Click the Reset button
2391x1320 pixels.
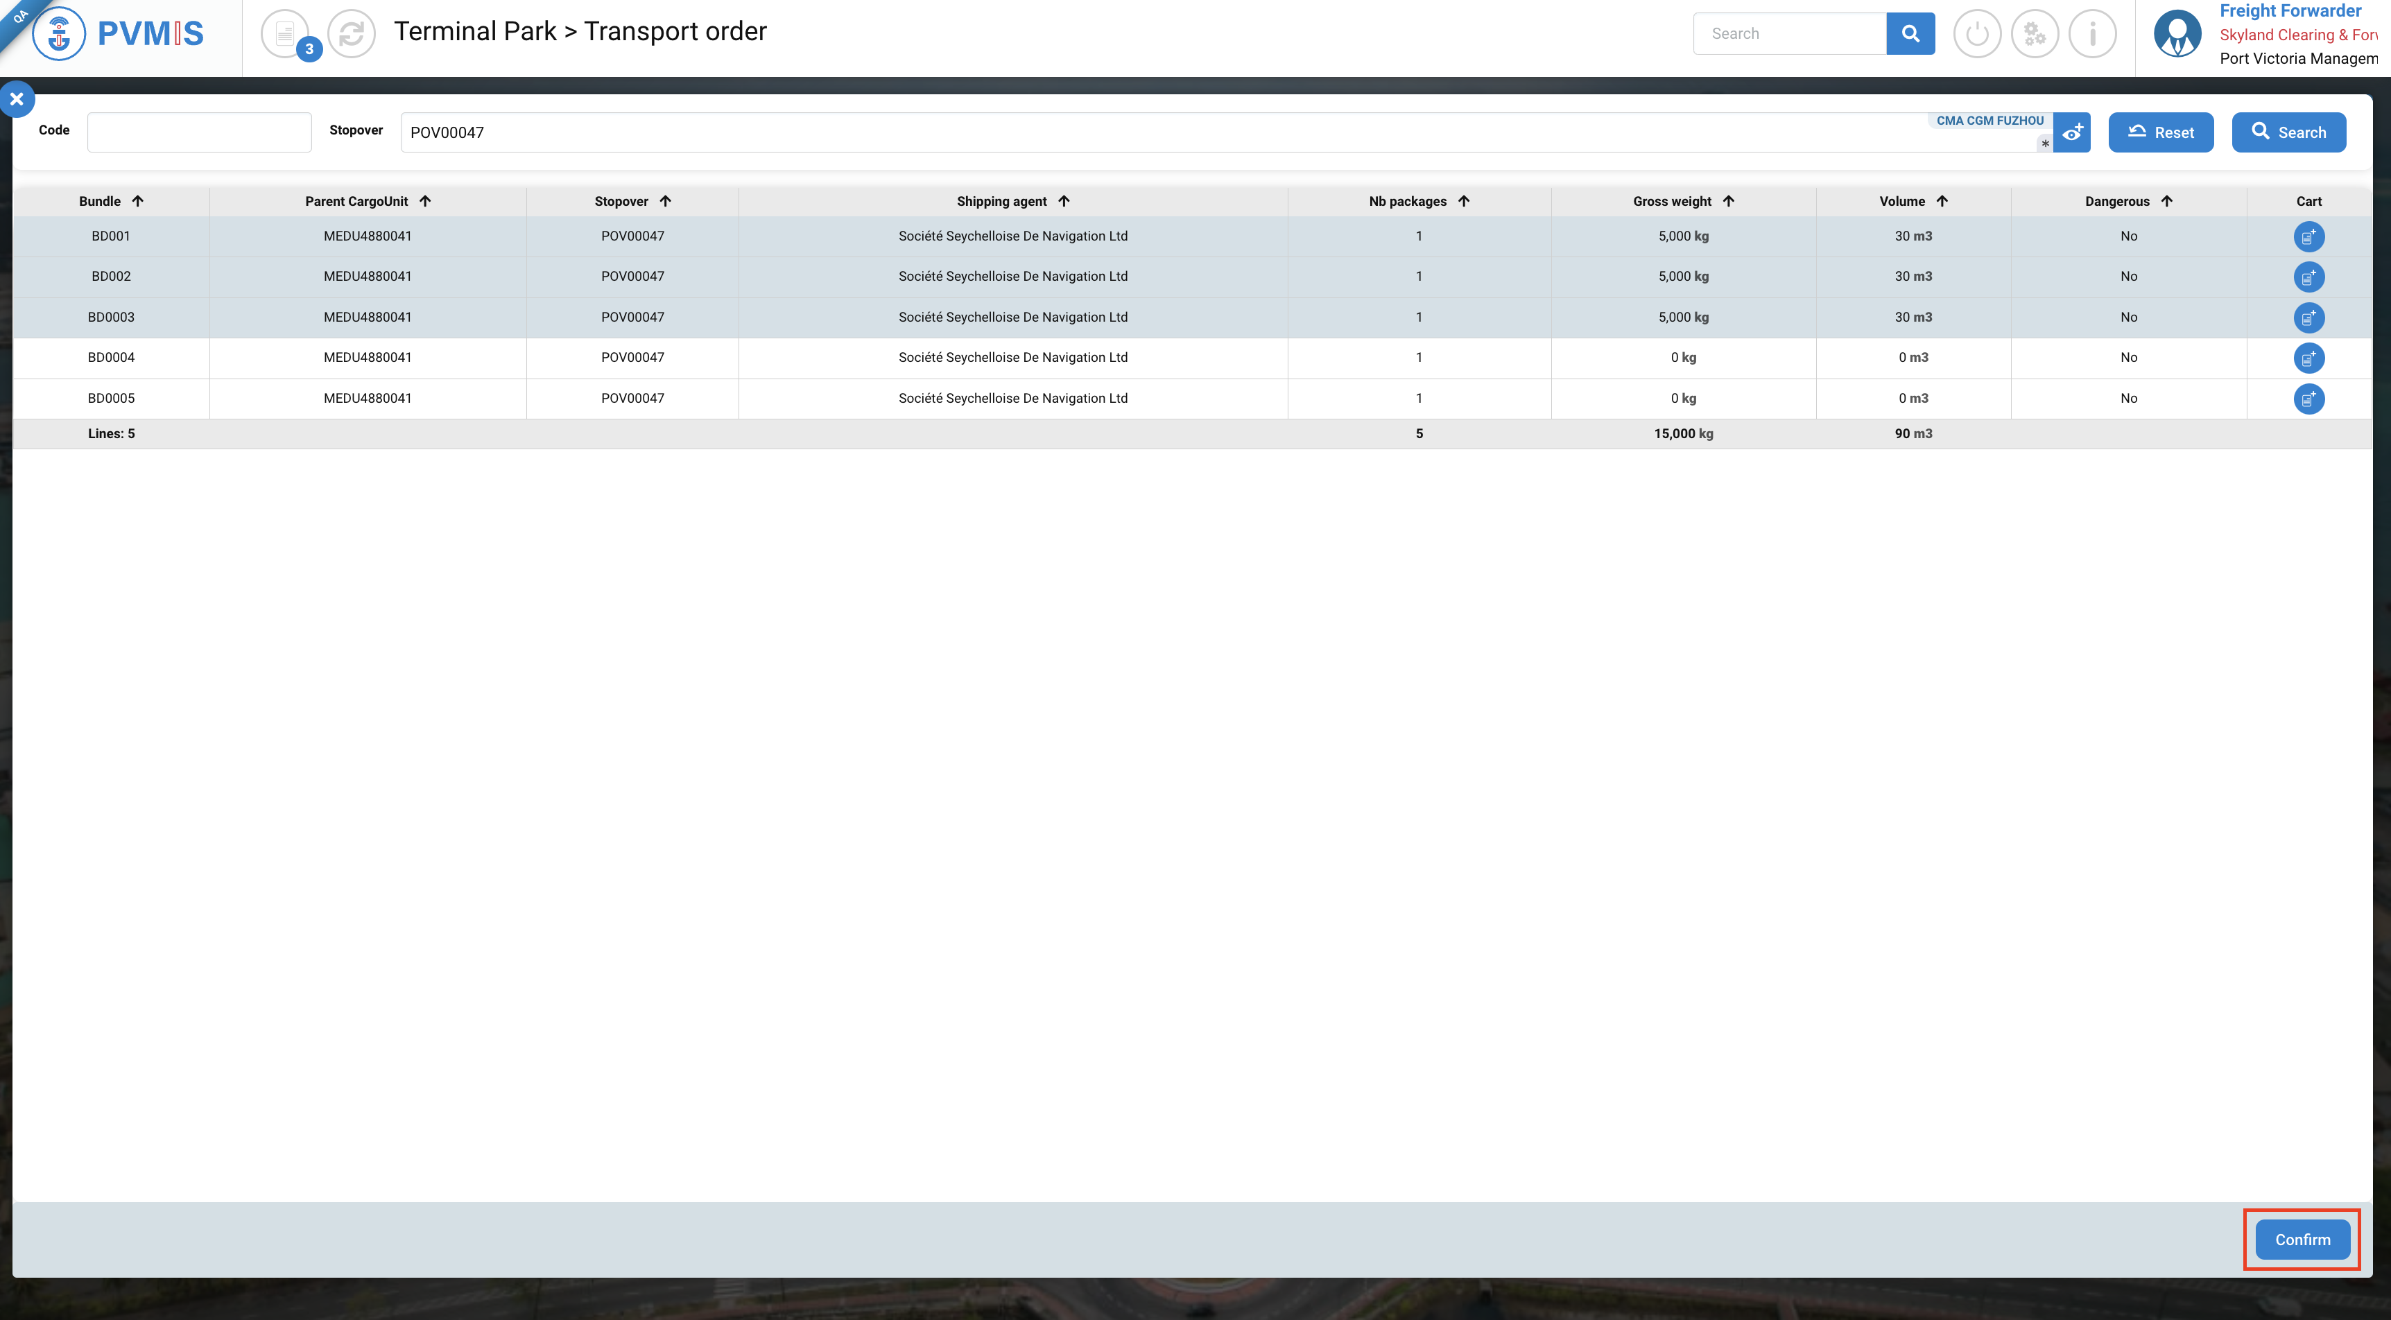[2160, 132]
